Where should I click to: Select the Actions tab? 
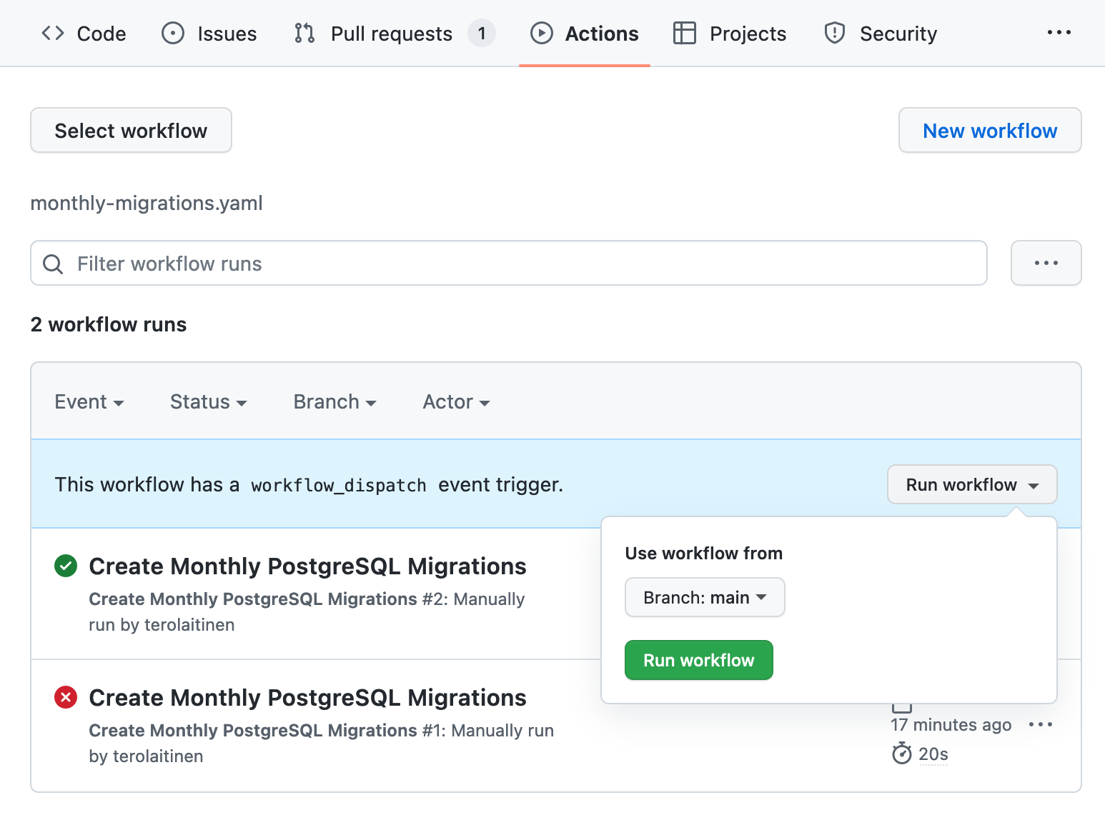pyautogui.click(x=585, y=34)
